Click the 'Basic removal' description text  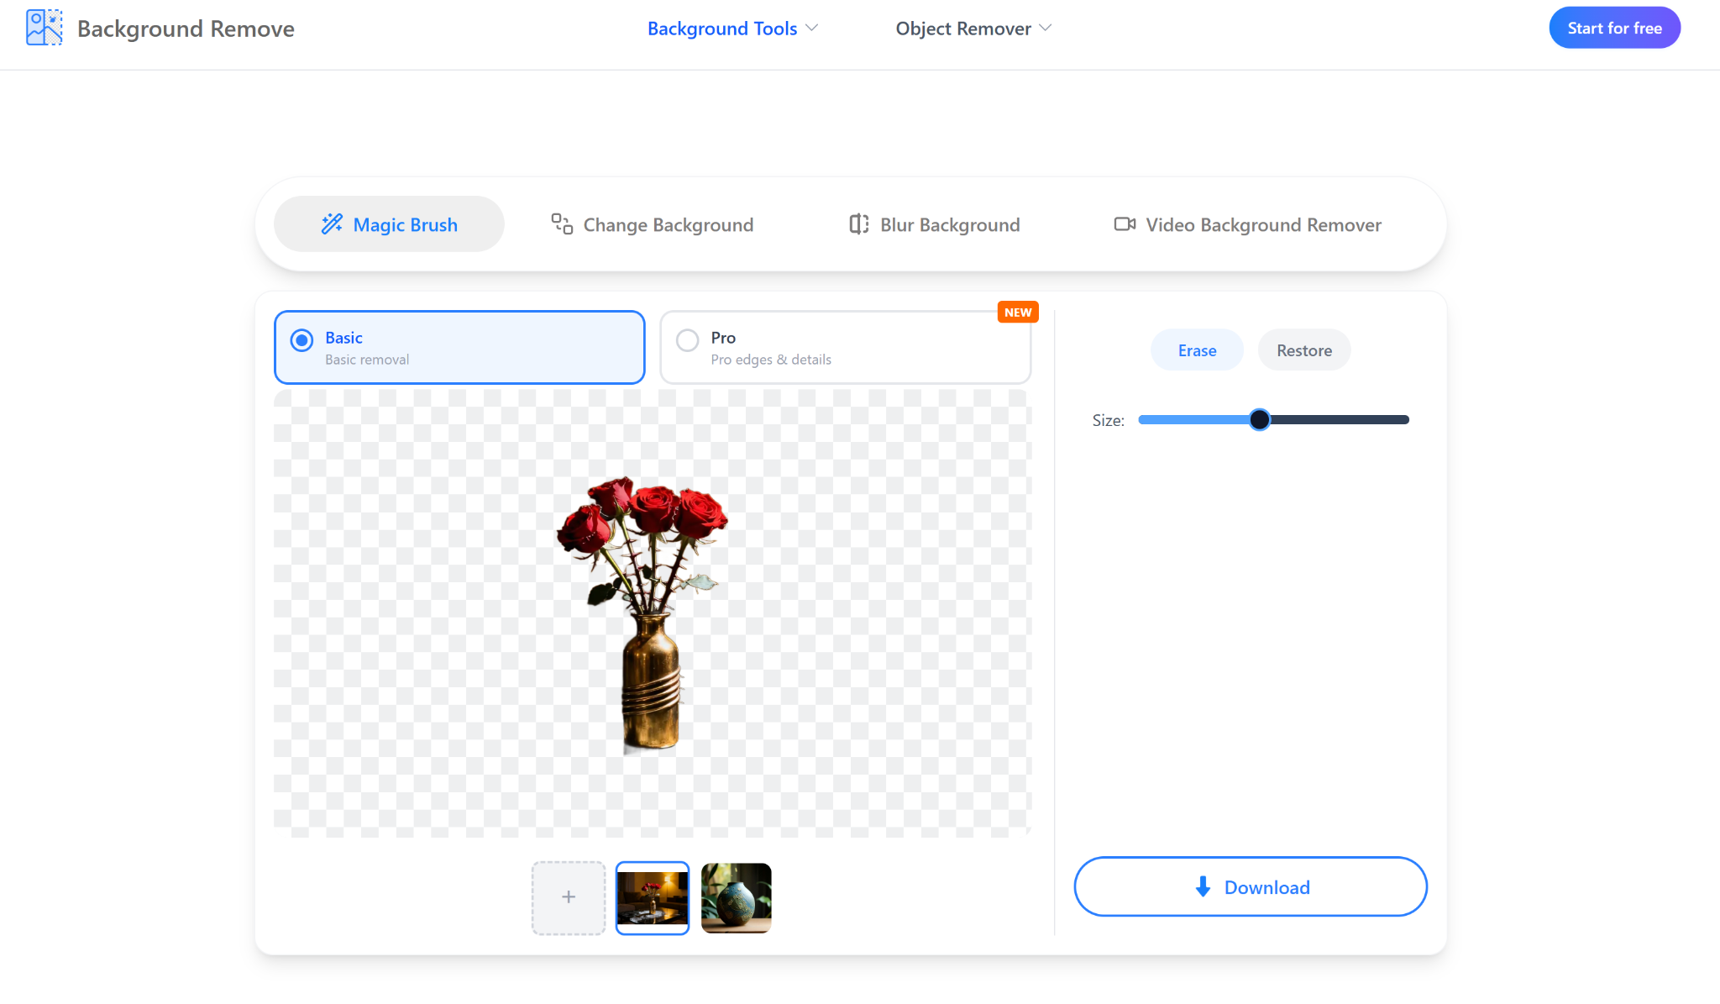[x=367, y=360]
